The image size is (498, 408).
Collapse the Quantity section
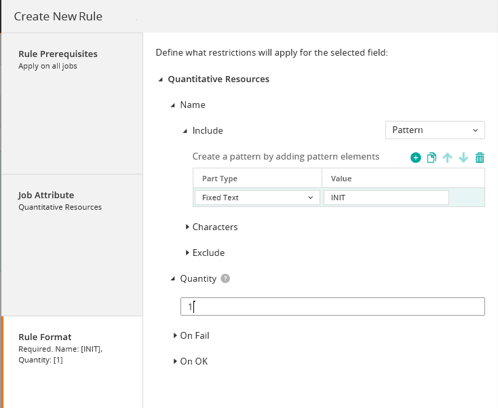[174, 279]
